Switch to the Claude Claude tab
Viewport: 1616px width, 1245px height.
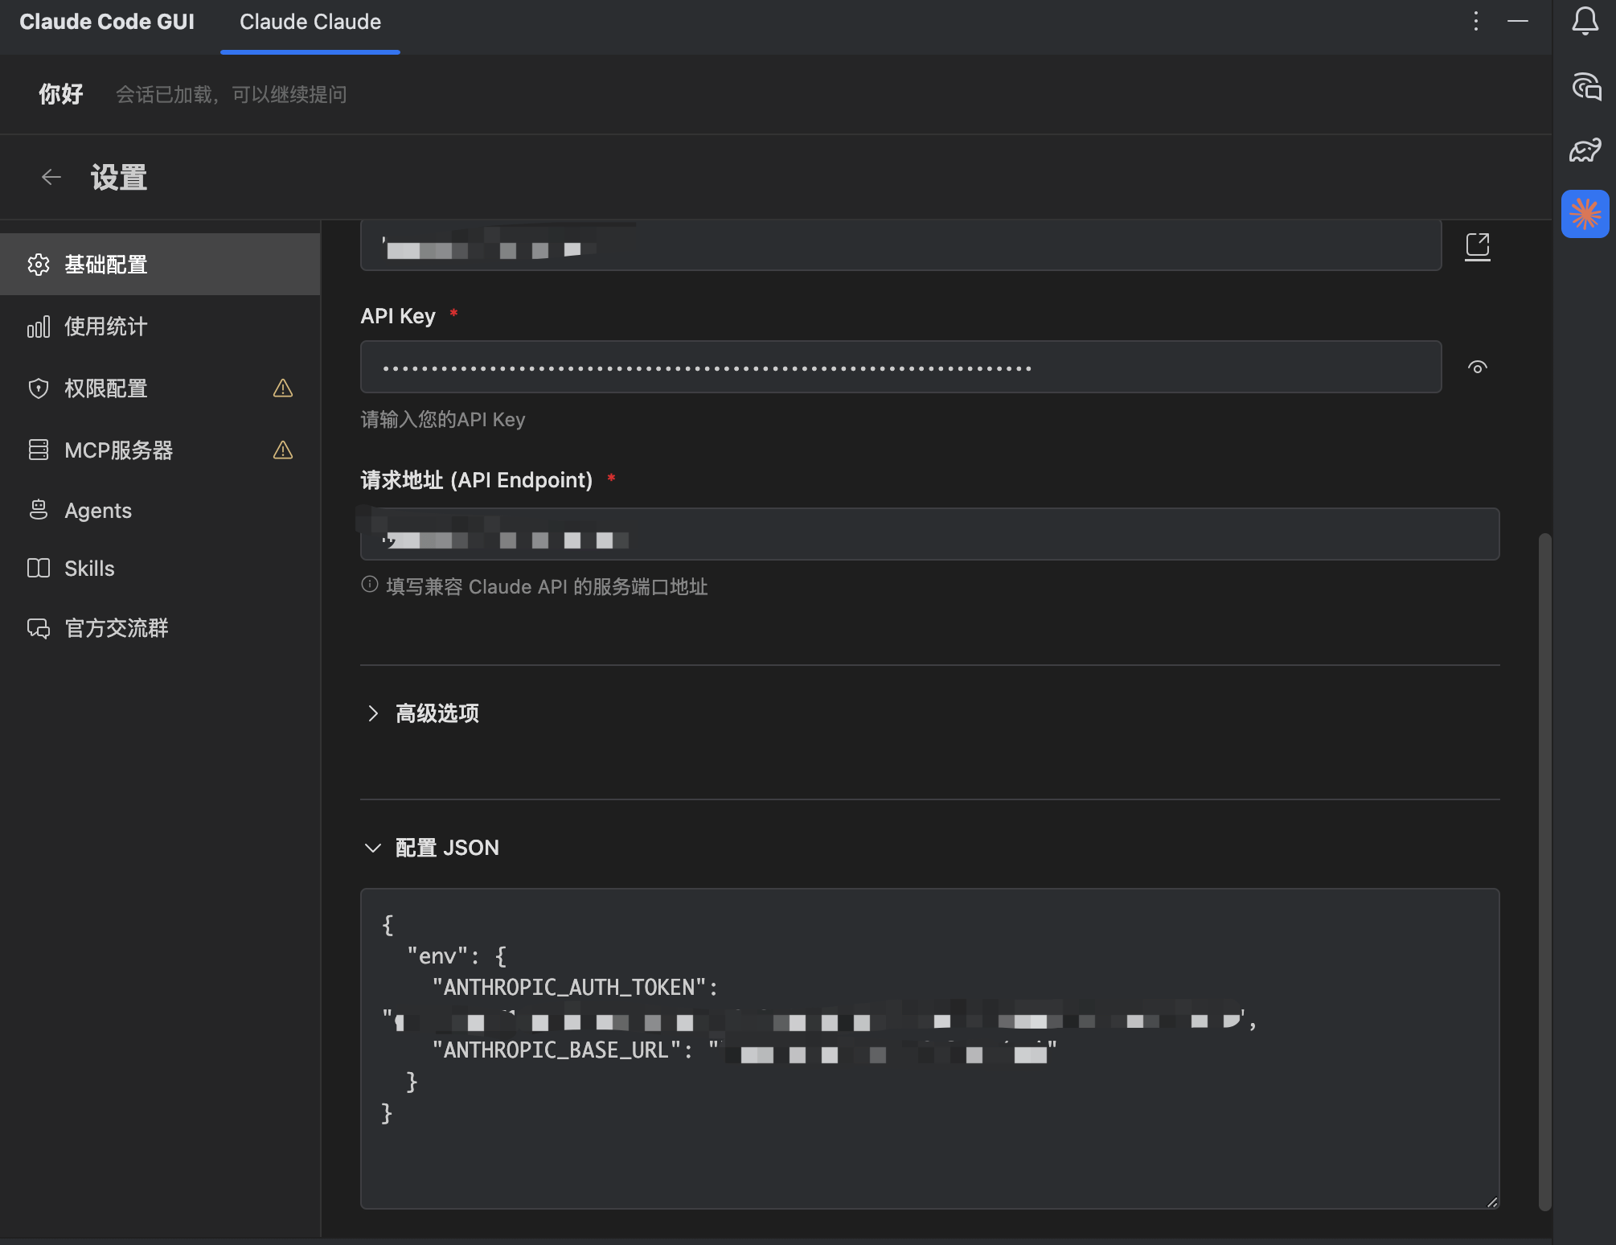pyautogui.click(x=309, y=22)
